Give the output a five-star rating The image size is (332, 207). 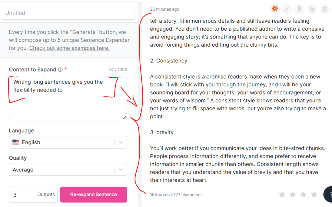pyautogui.click(x=325, y=194)
